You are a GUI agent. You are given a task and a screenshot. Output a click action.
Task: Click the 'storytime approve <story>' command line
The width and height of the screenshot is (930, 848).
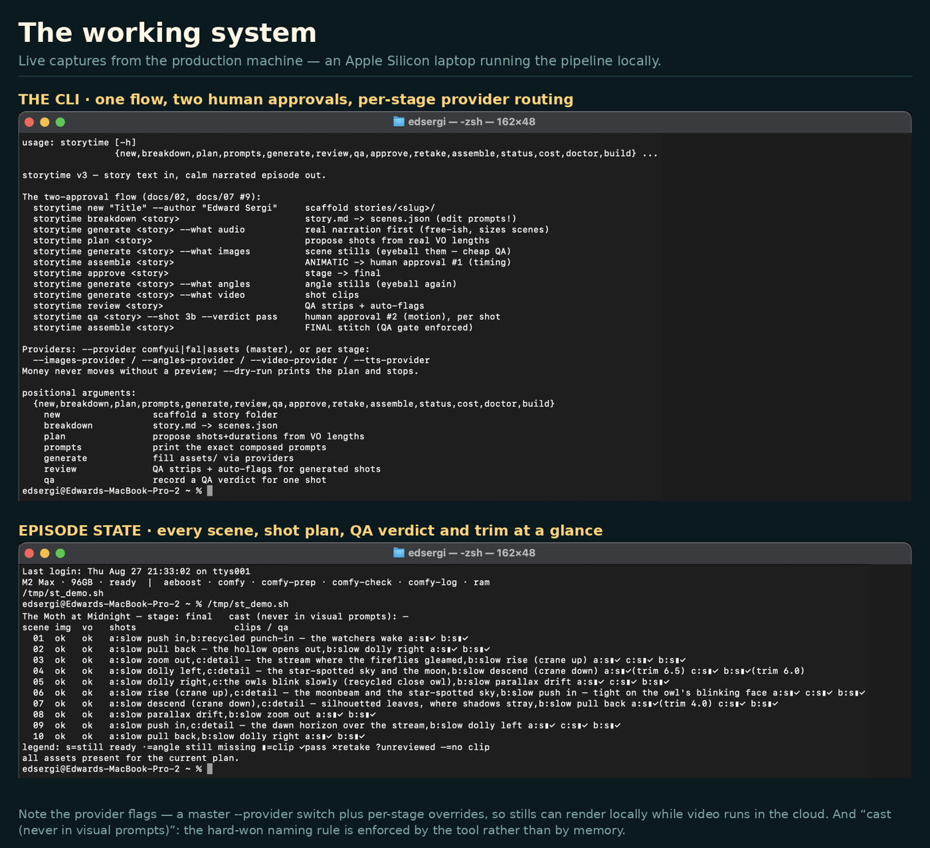[x=101, y=273]
